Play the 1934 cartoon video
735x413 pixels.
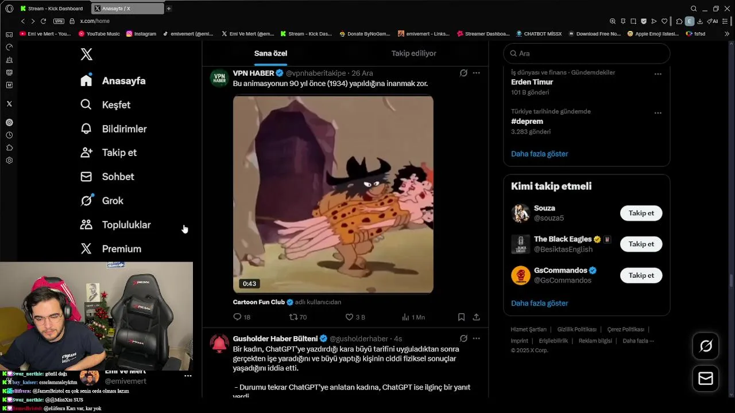(333, 194)
